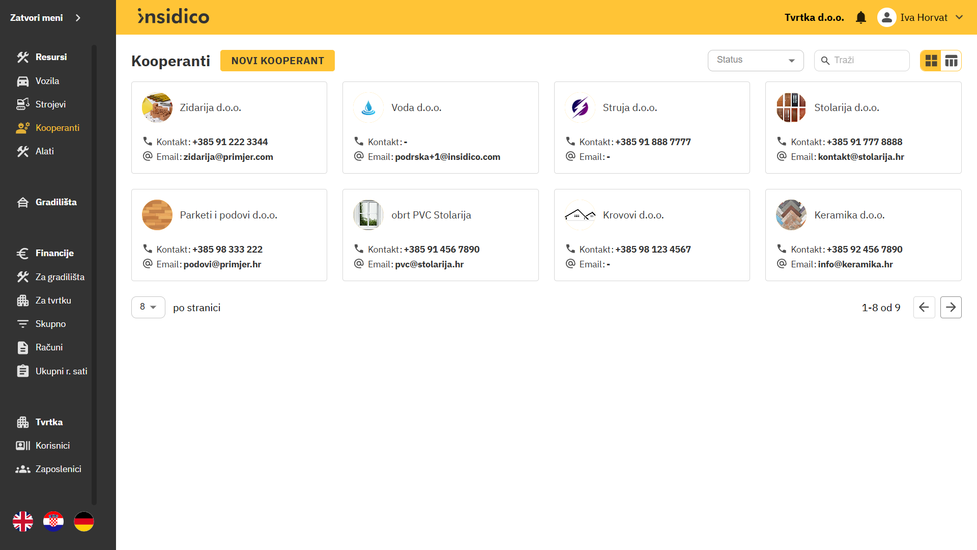Select the German language flag
The image size is (977, 550).
pos(84,521)
